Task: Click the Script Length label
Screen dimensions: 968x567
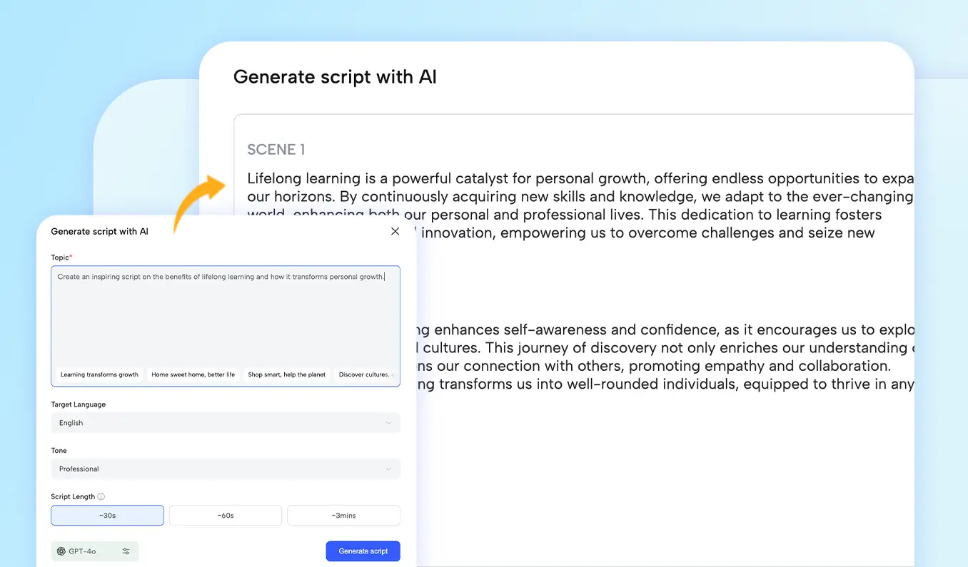Action: (73, 496)
